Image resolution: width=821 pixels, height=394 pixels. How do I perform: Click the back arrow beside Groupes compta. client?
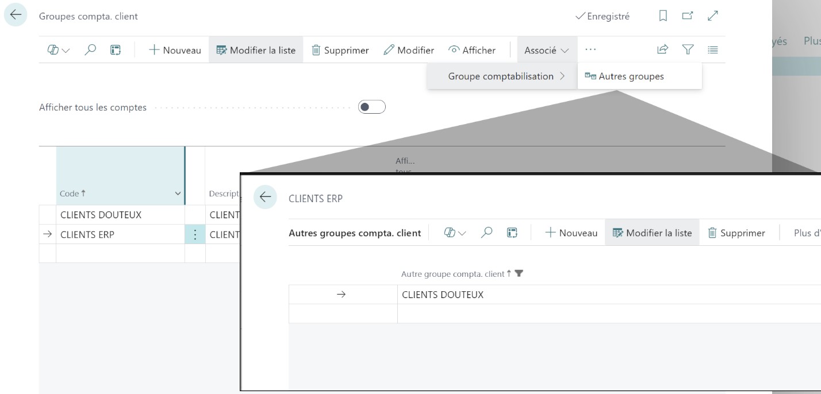coord(16,16)
